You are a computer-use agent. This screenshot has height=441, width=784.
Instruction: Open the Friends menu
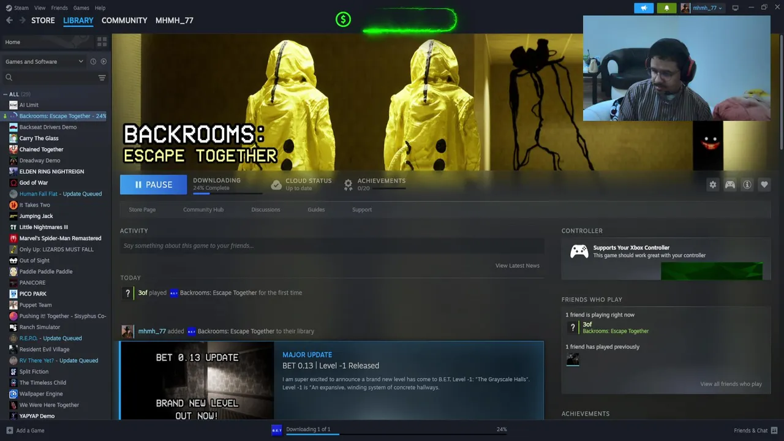(x=59, y=8)
